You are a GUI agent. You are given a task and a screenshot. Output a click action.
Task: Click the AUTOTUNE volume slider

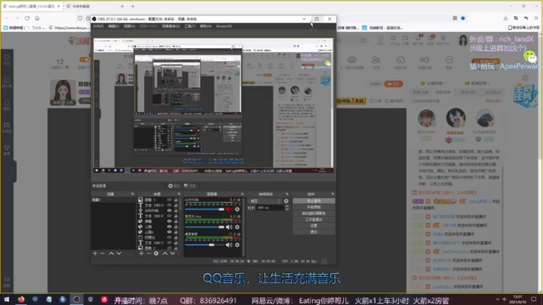click(204, 209)
